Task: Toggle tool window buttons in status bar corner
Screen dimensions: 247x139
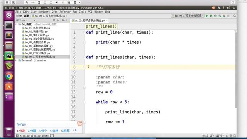Action: (17, 136)
